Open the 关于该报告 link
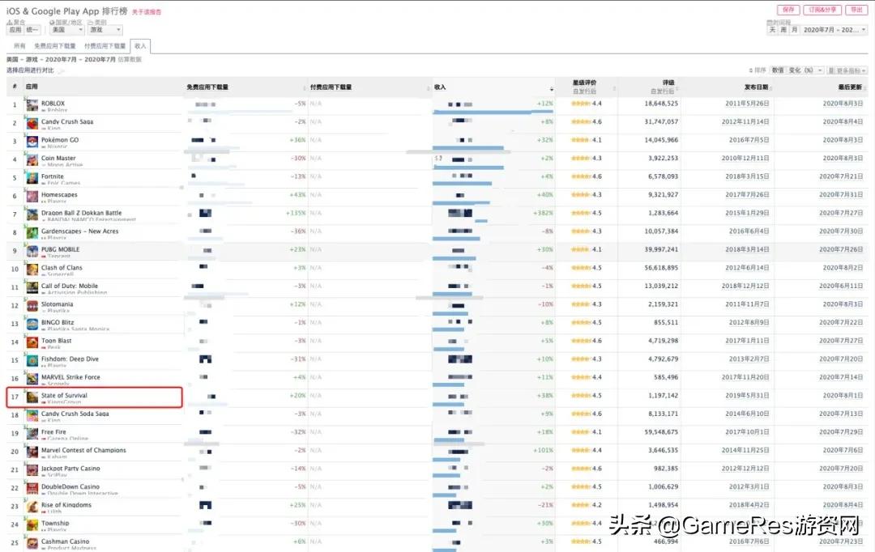Viewport: 875px width, 552px height. (147, 12)
